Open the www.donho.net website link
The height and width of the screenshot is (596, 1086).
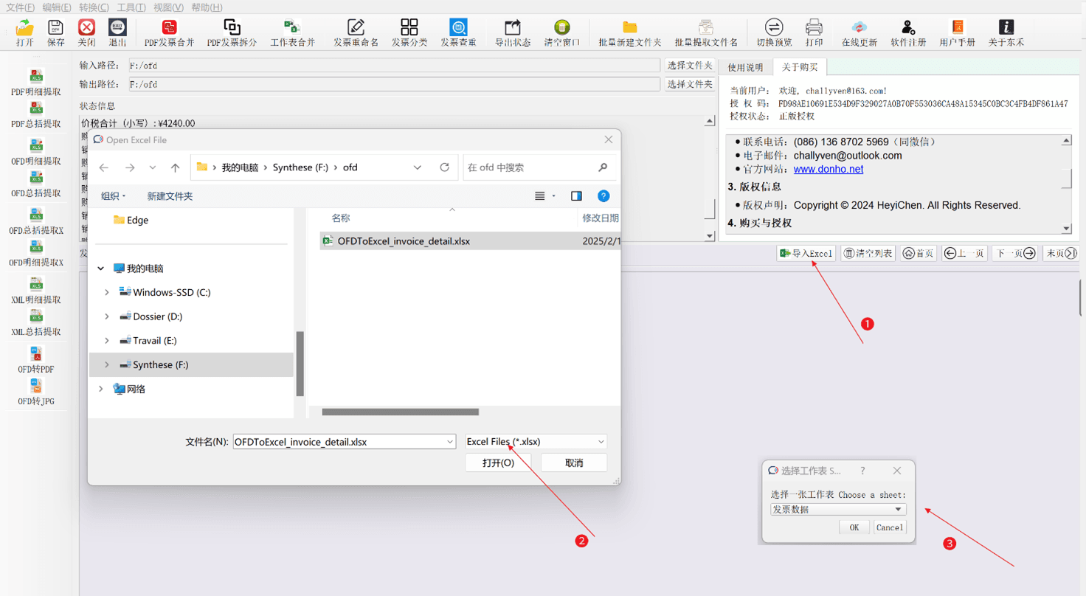829,169
